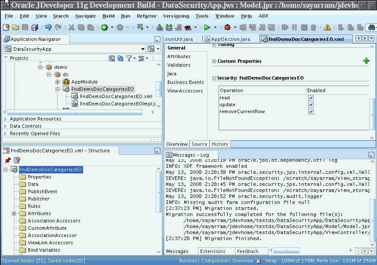Click the yellow warning triangle toolbar icon
The height and width of the screenshot is (265, 377).
click(x=327, y=28)
